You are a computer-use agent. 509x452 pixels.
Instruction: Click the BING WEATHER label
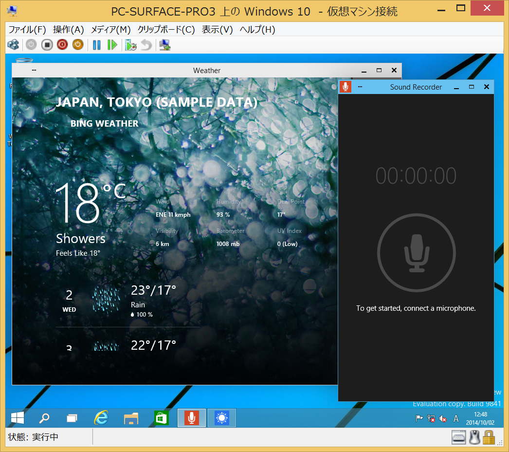(x=105, y=124)
